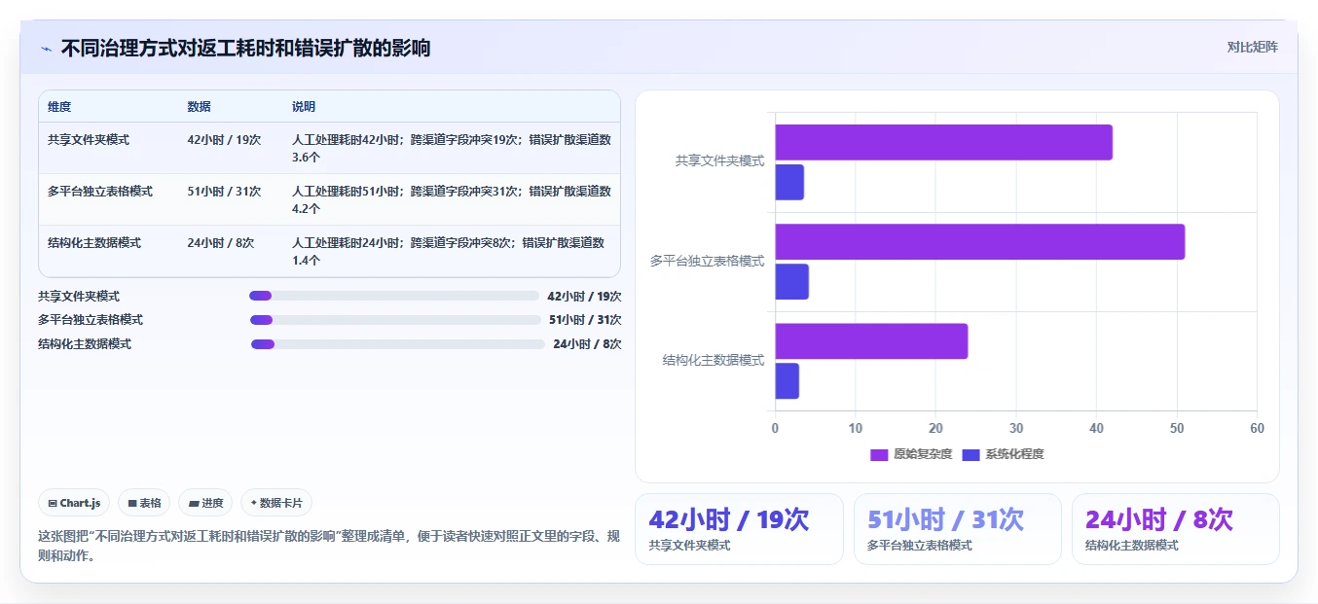Screen dimensions: 1318x604
Task: Select the 表格 chip
Action: click(x=144, y=503)
